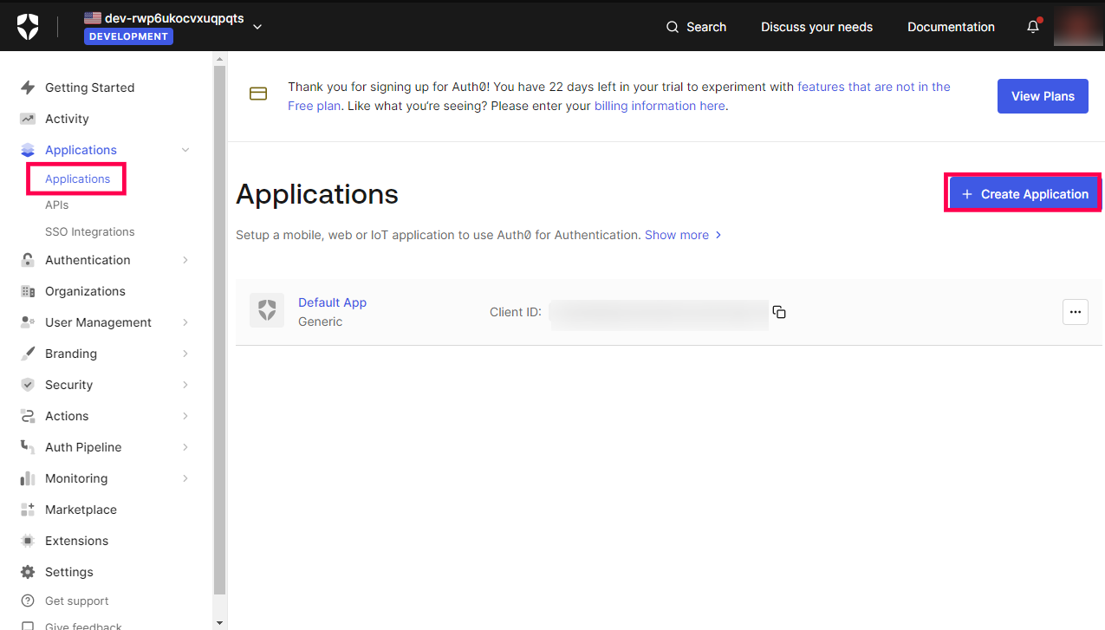
Task: Click the Extensions icon in sidebar
Action: 28,541
